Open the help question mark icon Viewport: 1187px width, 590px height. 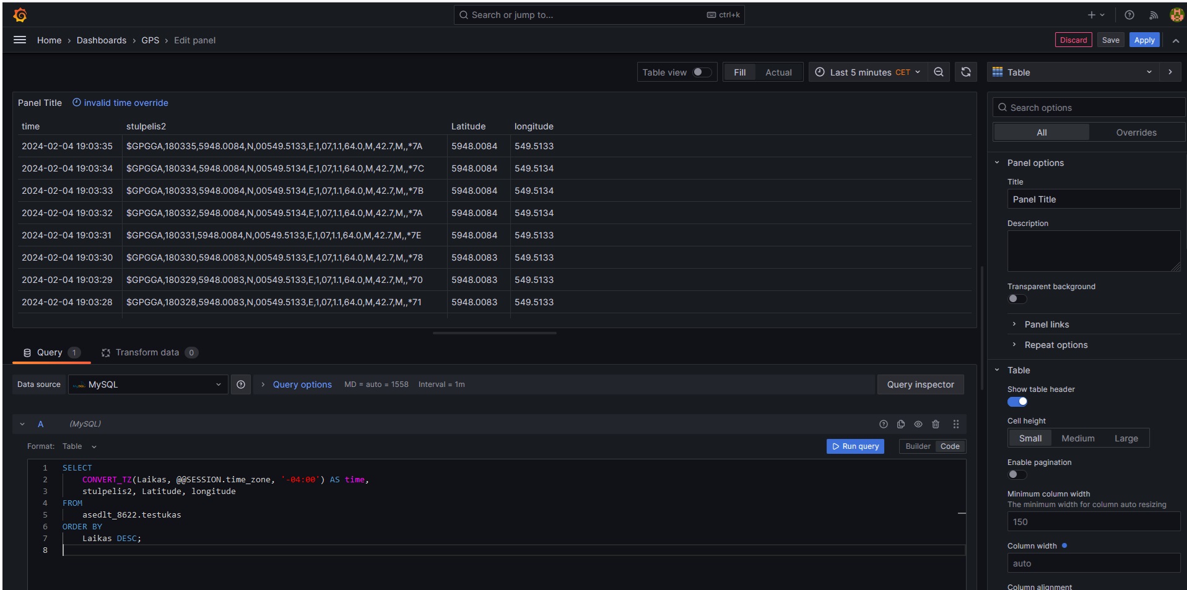pyautogui.click(x=1129, y=15)
